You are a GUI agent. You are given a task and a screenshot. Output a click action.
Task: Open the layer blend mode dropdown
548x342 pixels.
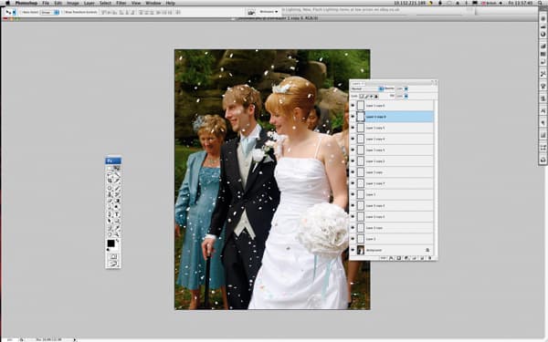pyautogui.click(x=367, y=89)
